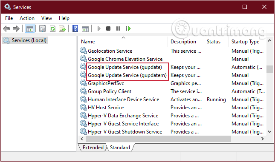Click the green Refresh toolbar icon
The image size is (275, 162).
click(x=52, y=28)
